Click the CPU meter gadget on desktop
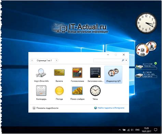This screenshot has height=134, width=162. coord(146,49)
